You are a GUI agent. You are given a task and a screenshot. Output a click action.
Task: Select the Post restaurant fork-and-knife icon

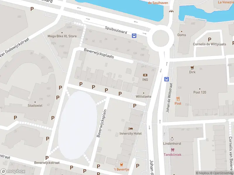(x=178, y=99)
